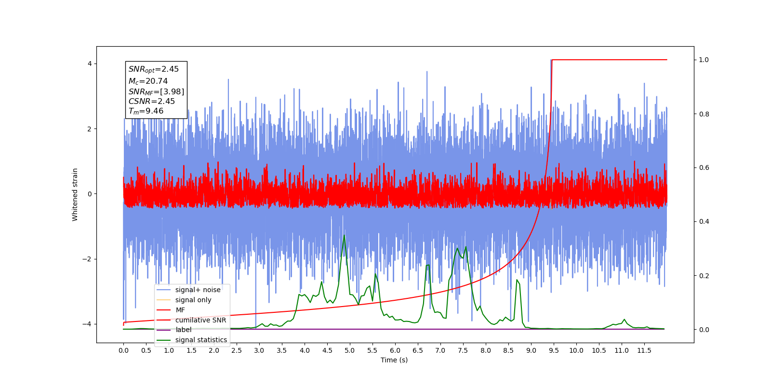Viewport: 771px width, 385px height.
Task: Click the x-axis tick label 0.0
Action: point(123,350)
